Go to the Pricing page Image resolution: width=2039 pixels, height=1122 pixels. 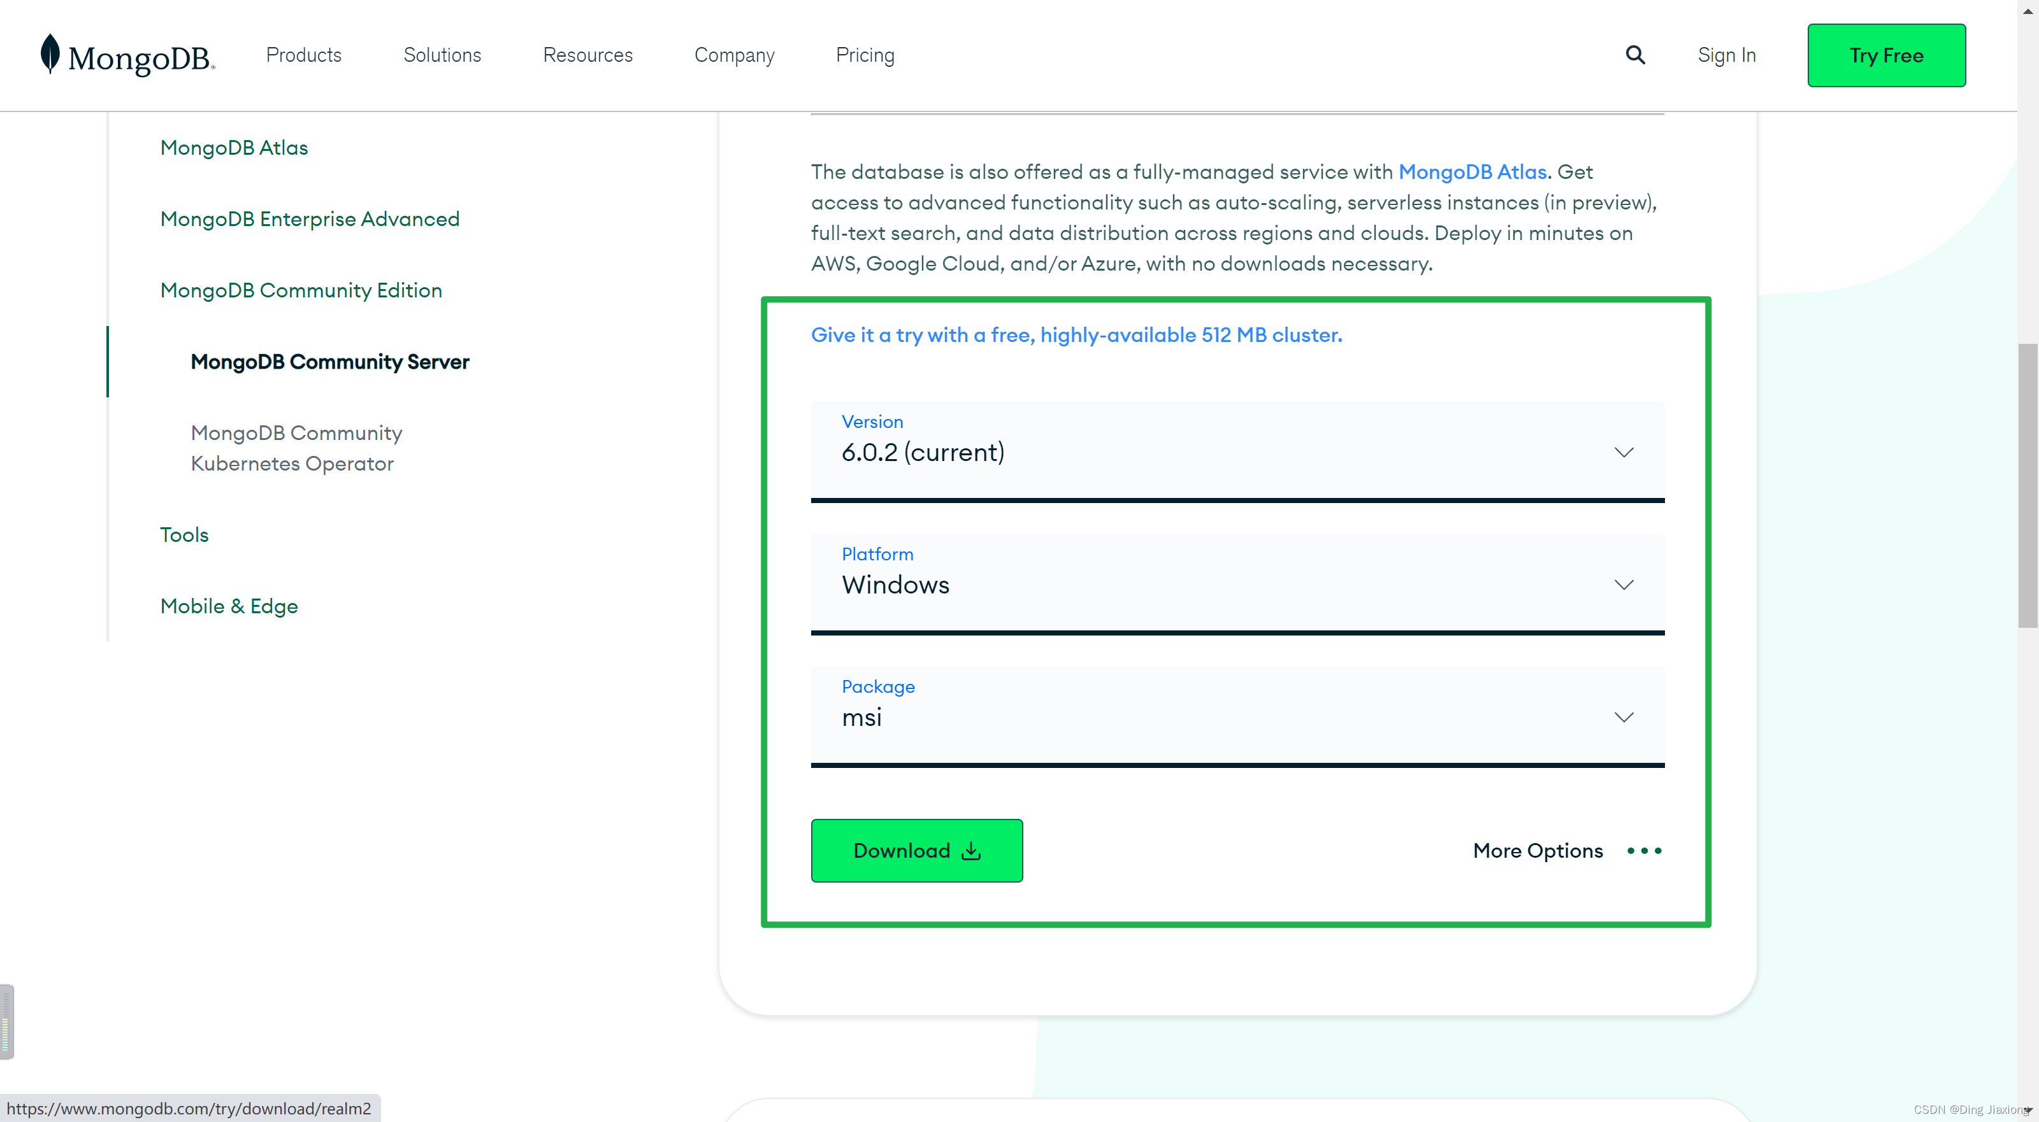pos(865,55)
